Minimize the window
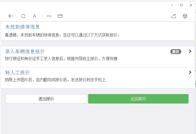 [x=172, y=5]
